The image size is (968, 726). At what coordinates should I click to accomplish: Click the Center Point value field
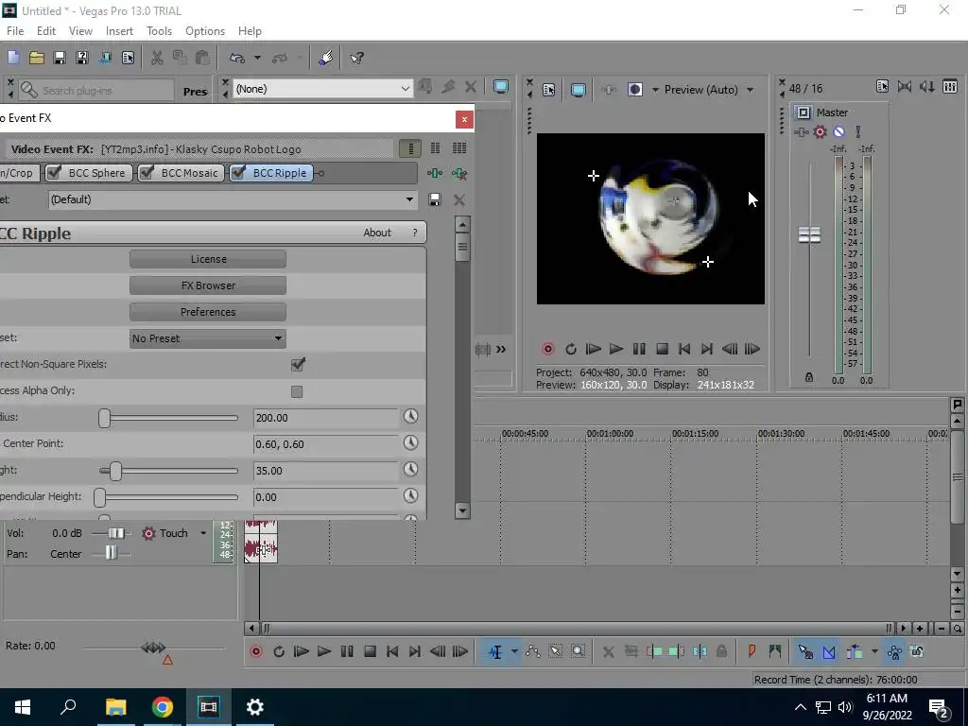326,444
